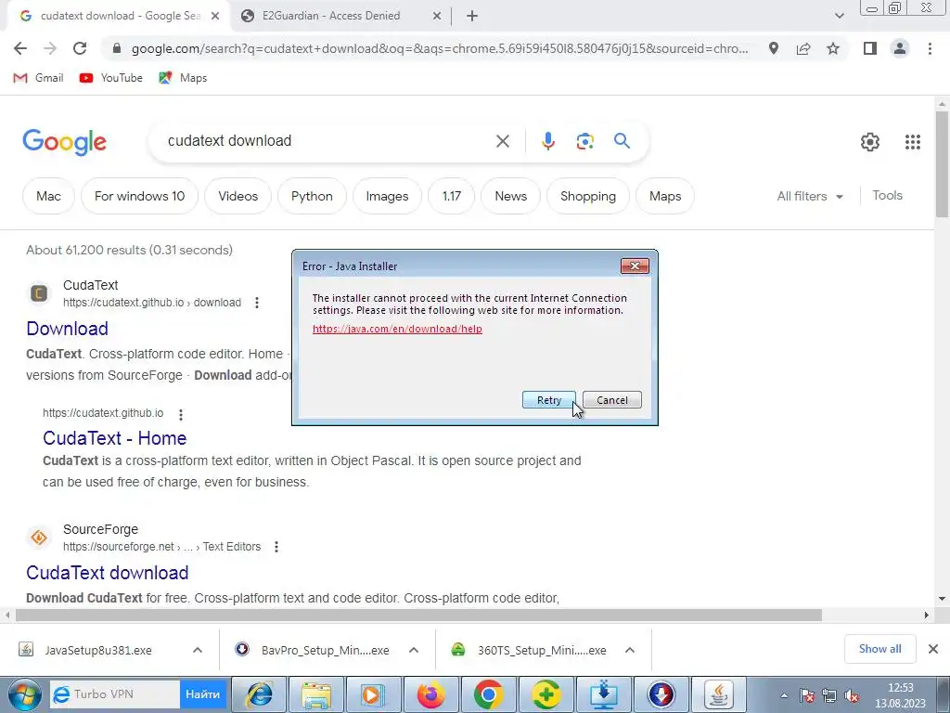Open the 360 Total Security taskbar icon
950x713 pixels.
click(x=546, y=694)
